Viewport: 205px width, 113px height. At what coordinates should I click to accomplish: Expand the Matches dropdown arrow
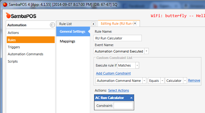pyautogui.click(x=137, y=65)
